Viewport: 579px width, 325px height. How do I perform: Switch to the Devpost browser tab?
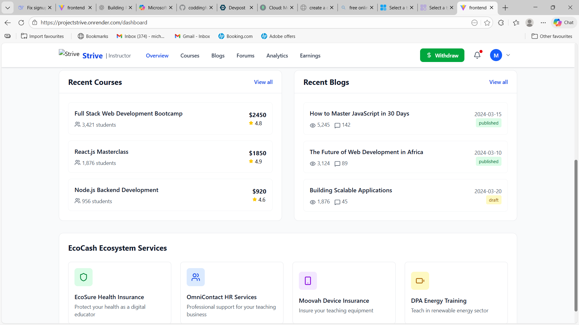click(x=237, y=8)
